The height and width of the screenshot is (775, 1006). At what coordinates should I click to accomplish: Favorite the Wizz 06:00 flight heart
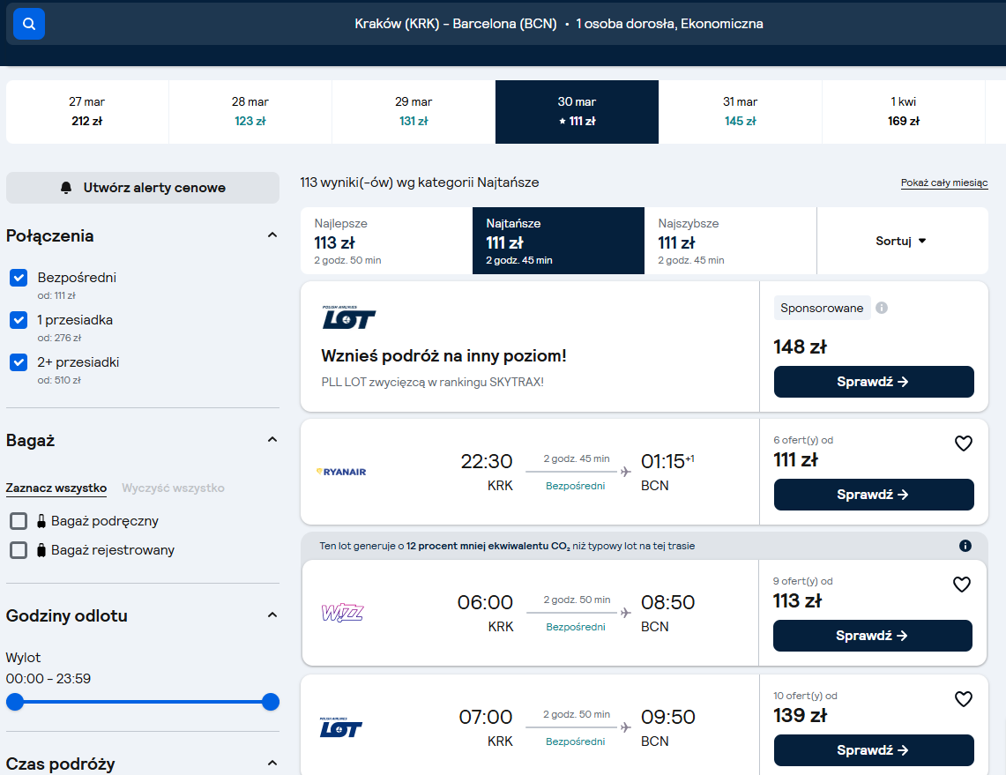[961, 585]
